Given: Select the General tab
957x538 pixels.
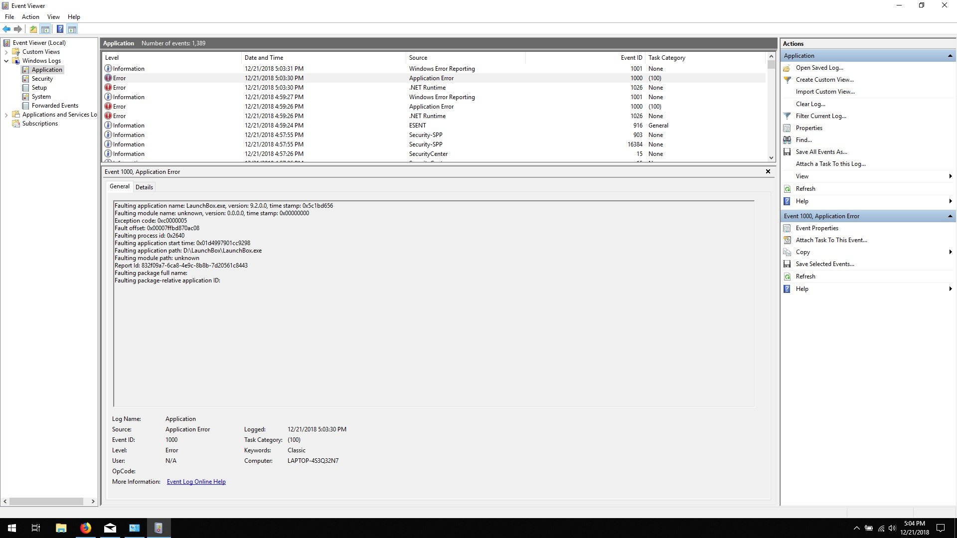Looking at the screenshot, I should (x=120, y=186).
